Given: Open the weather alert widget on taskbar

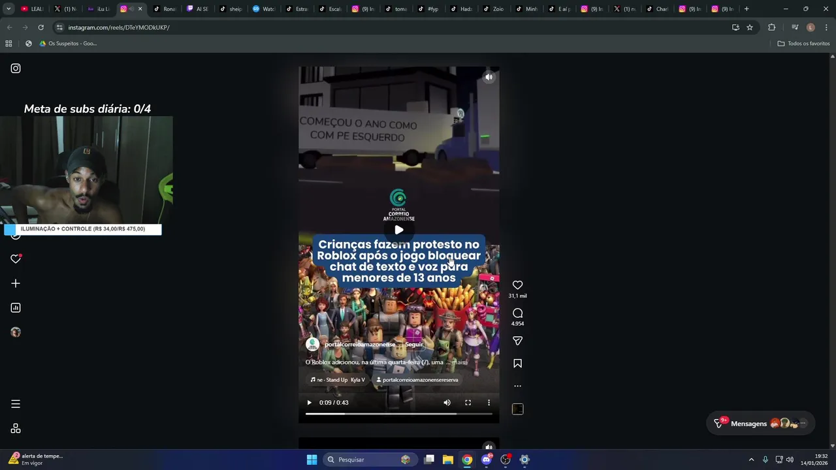Looking at the screenshot, I should click(36, 460).
